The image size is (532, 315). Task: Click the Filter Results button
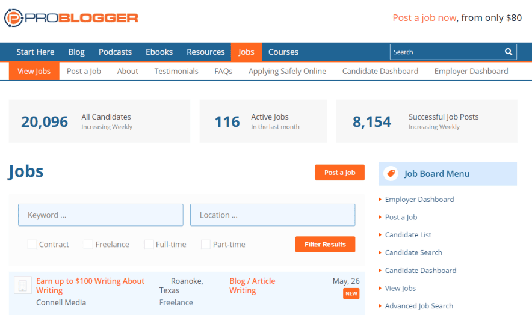coord(325,245)
